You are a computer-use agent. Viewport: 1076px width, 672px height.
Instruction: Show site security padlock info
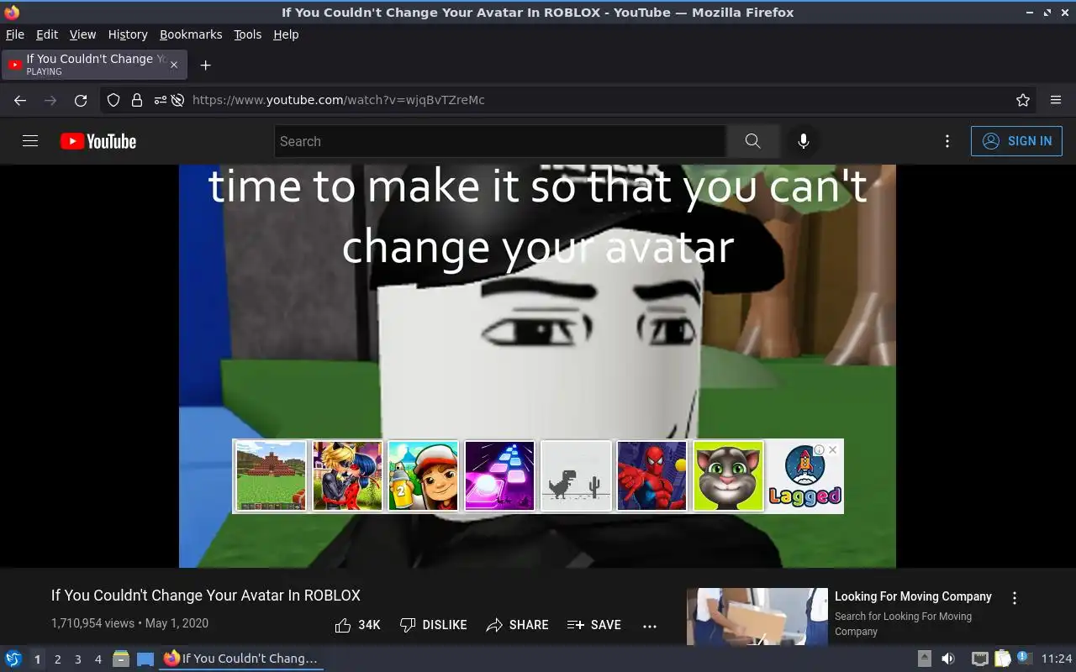[x=136, y=100]
